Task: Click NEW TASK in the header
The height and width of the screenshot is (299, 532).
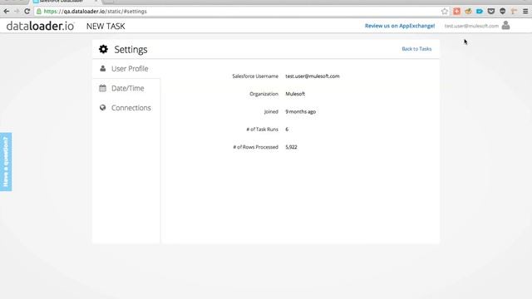Action: (x=106, y=26)
